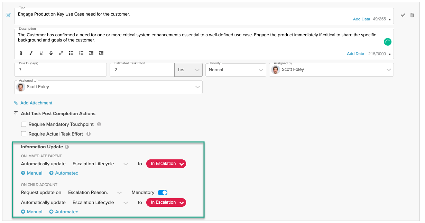The image size is (425, 223).
Task: Open In Escalation value dropdown on child account
Action: tap(166, 203)
